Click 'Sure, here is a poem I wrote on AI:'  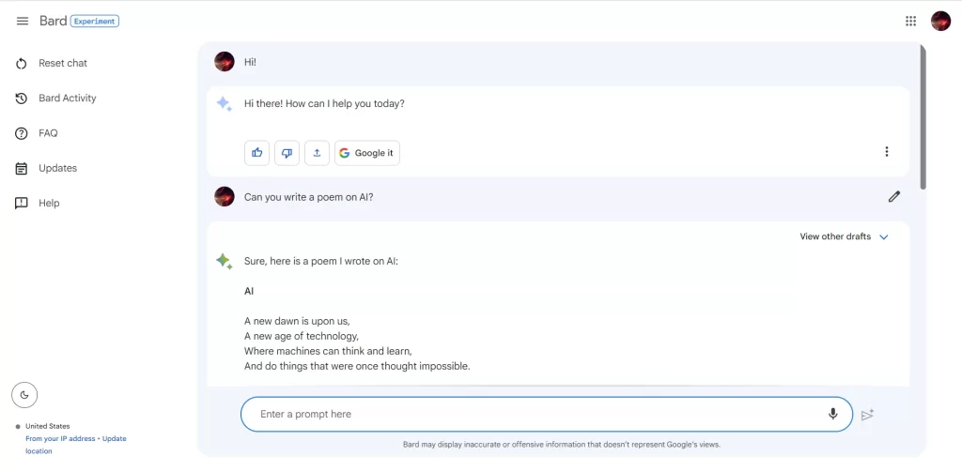point(321,262)
